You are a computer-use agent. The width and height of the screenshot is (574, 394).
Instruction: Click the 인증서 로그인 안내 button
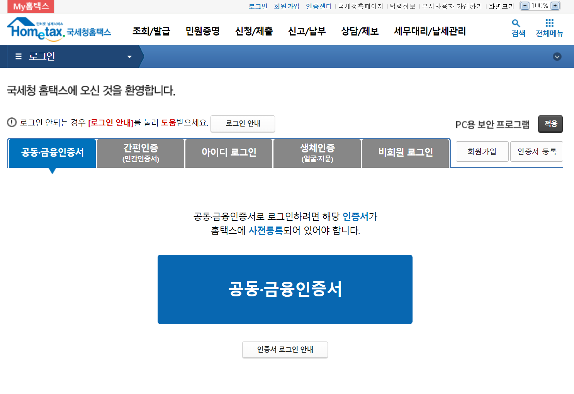285,350
